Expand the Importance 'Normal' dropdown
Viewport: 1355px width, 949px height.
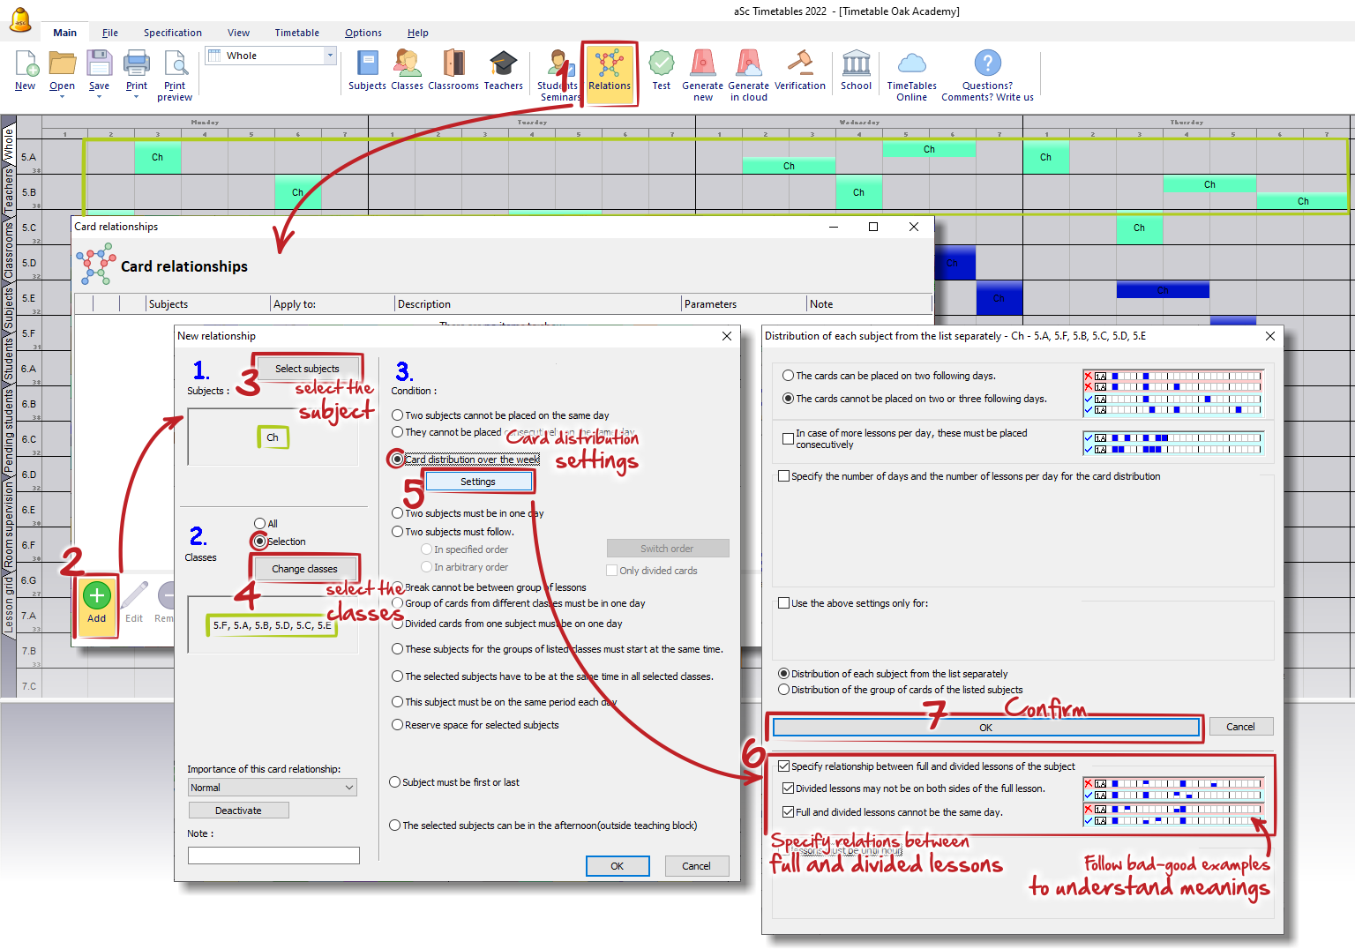click(x=349, y=788)
